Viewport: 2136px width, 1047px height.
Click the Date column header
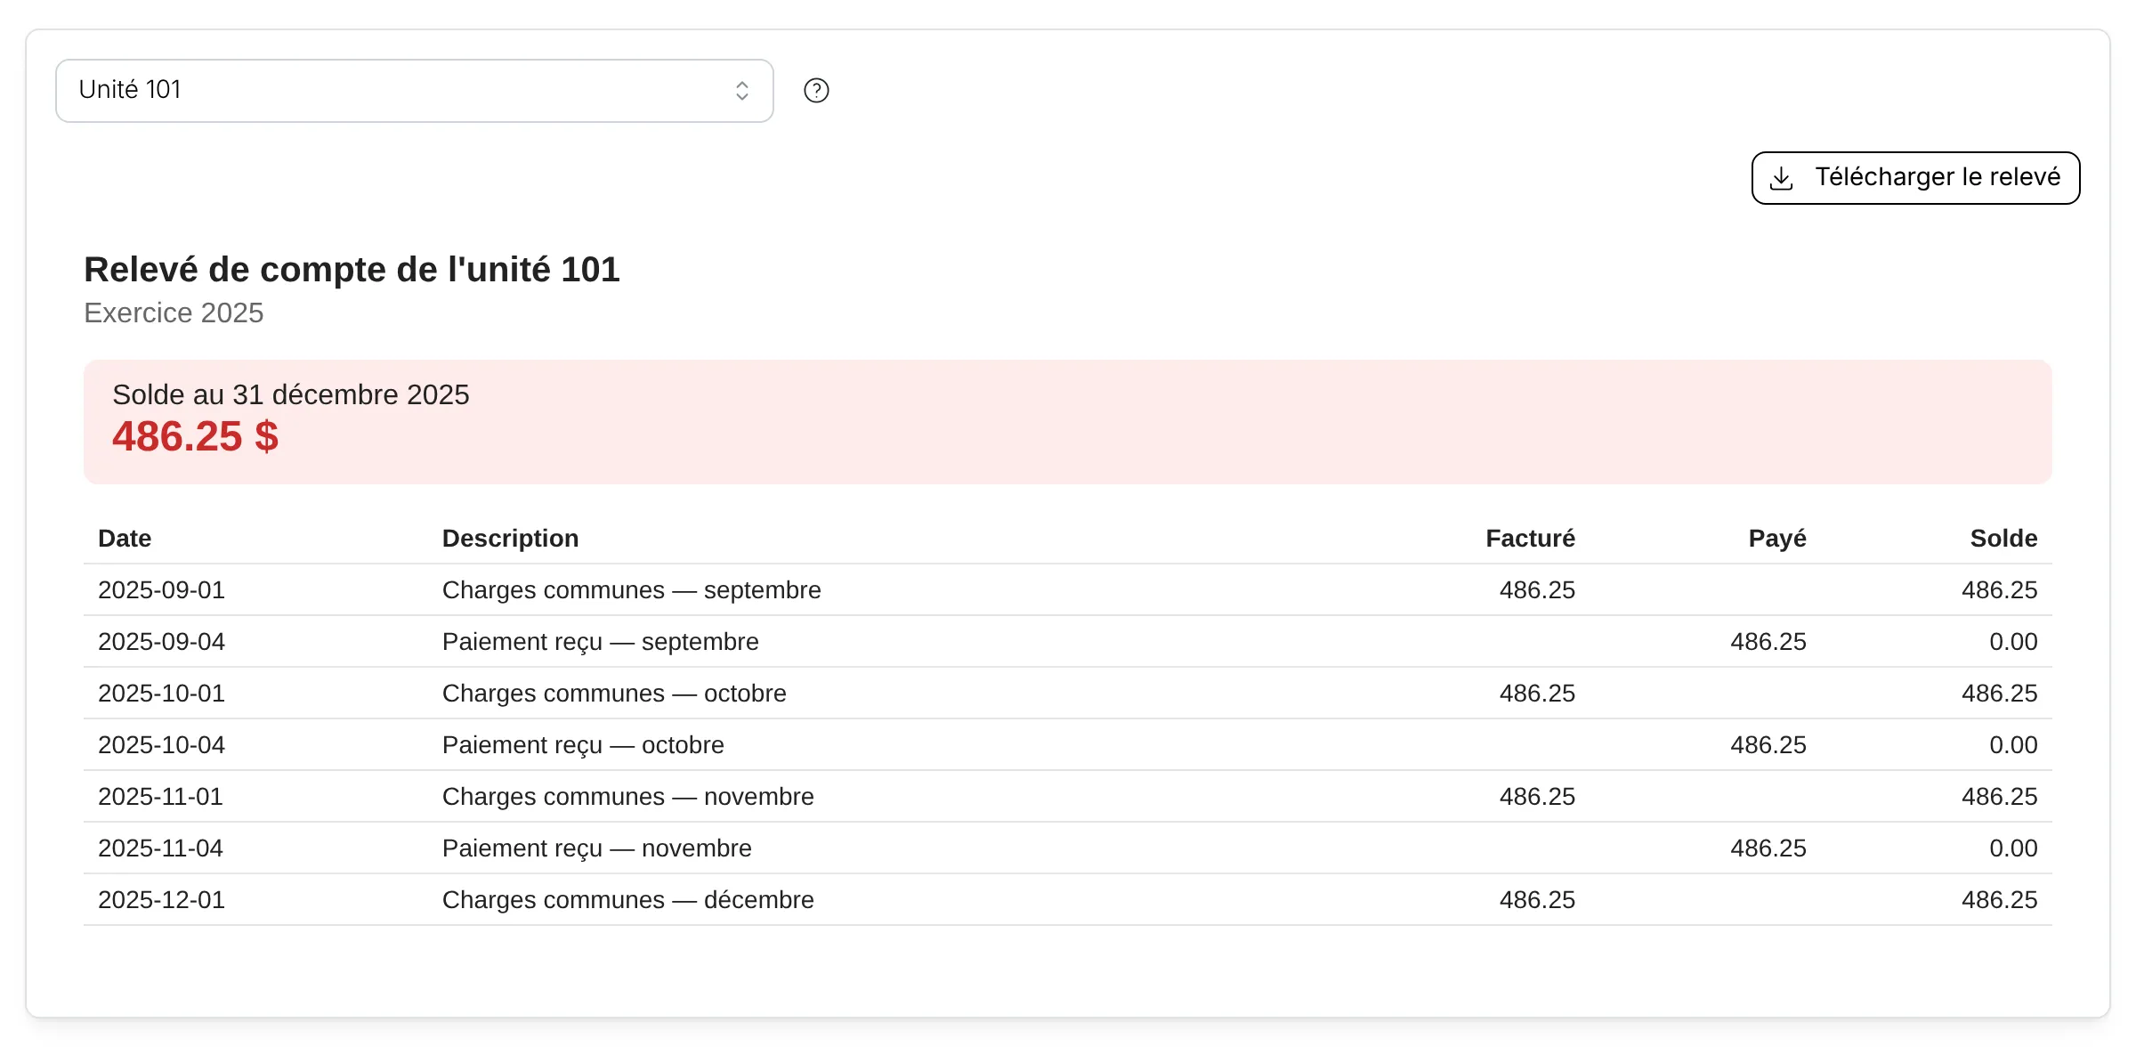(x=125, y=539)
